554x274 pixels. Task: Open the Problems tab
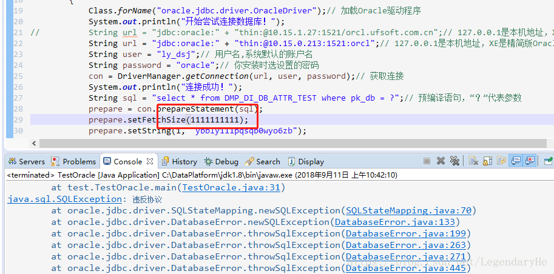tap(73, 161)
